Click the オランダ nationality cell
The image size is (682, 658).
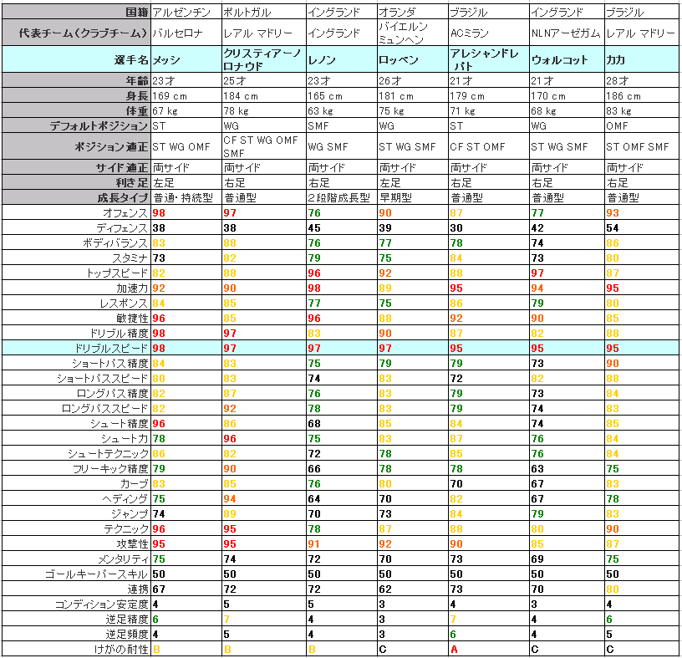tap(411, 13)
